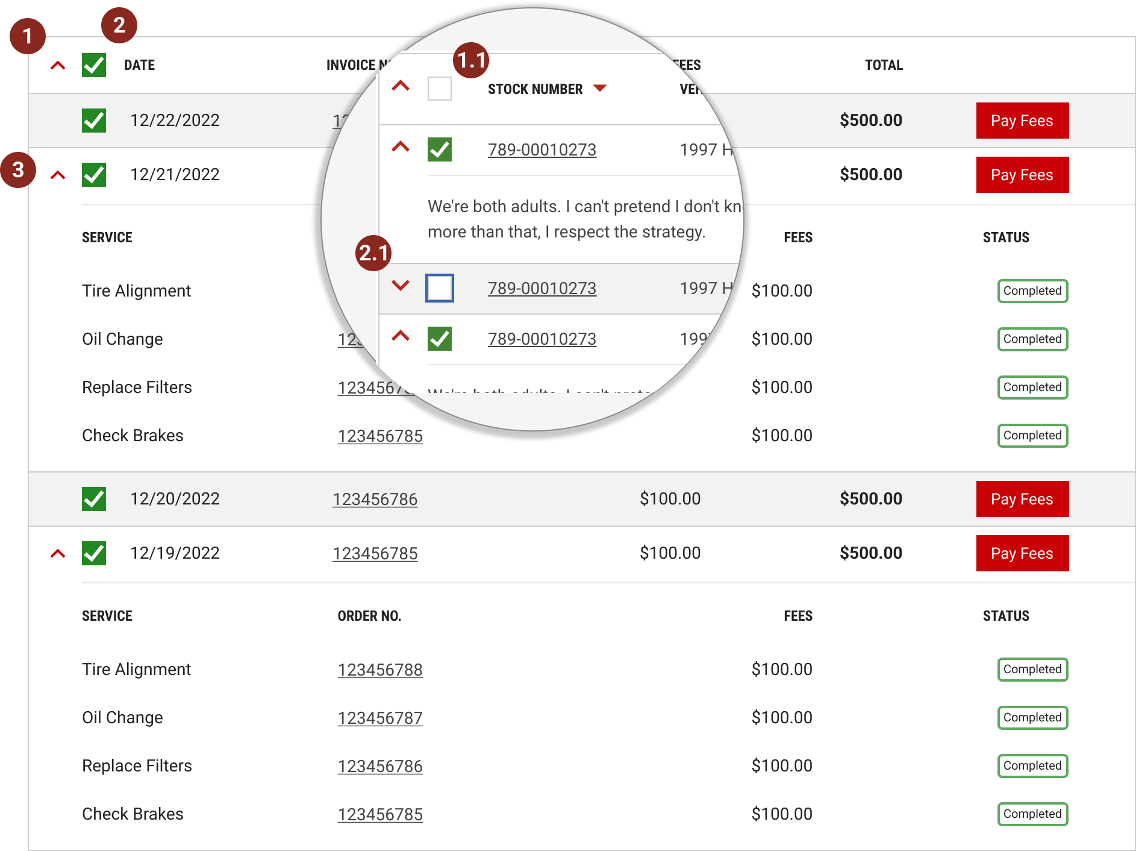Pay fees for the 12/20/2022 invoice

(x=1022, y=499)
